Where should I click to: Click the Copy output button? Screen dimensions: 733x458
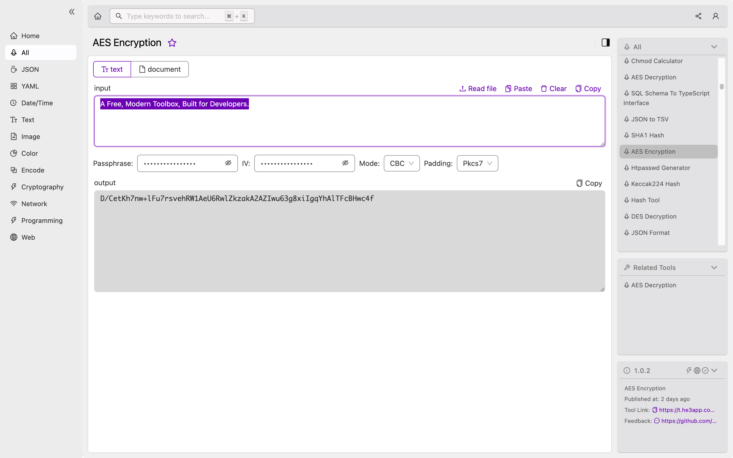589,183
